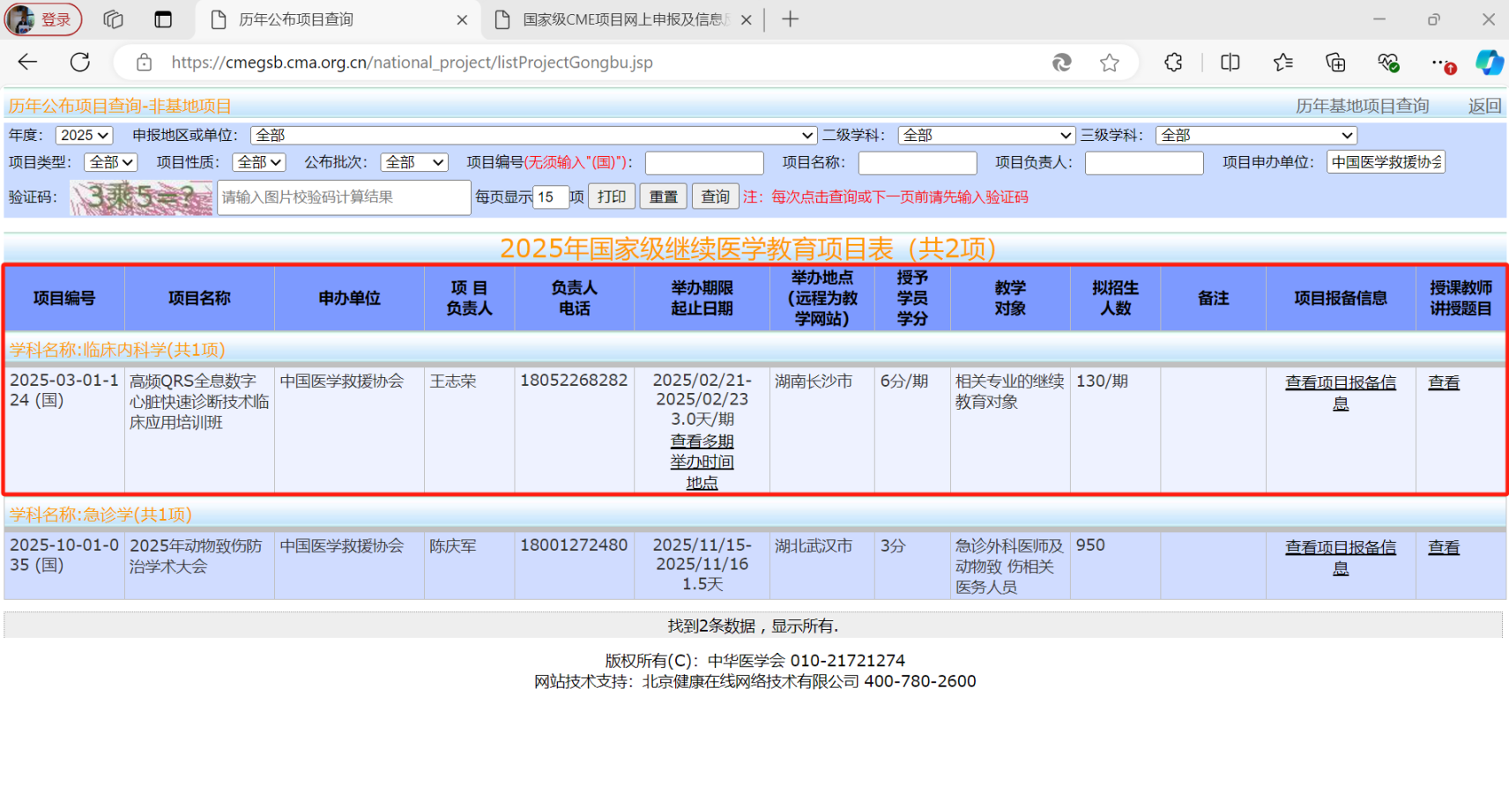Open settings and more menu icon

tap(1441, 63)
